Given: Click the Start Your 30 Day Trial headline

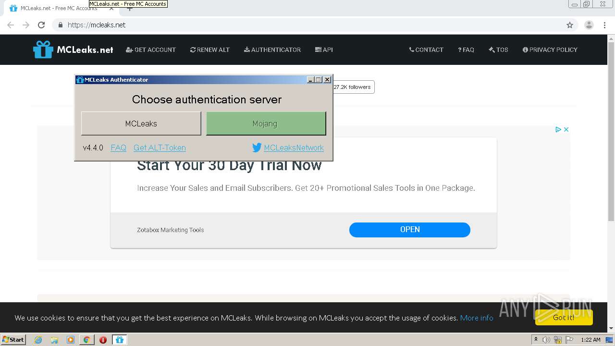Looking at the screenshot, I should pyautogui.click(x=229, y=165).
